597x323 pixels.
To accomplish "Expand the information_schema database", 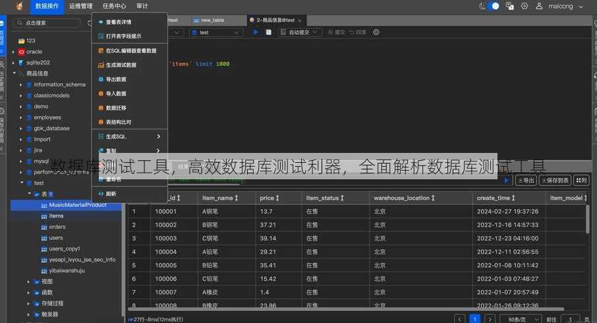I will click(21, 84).
